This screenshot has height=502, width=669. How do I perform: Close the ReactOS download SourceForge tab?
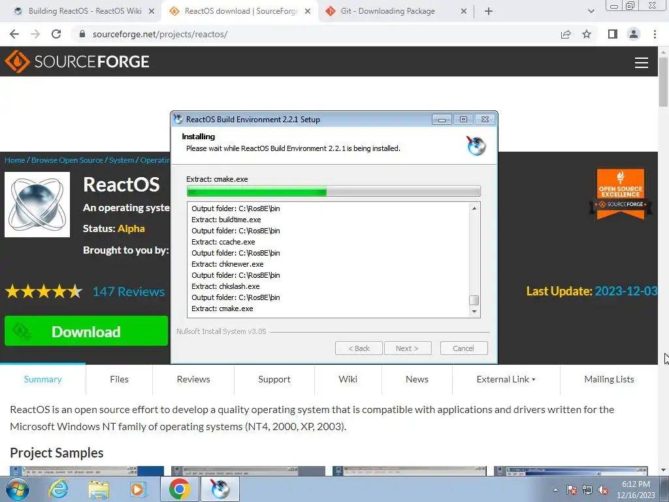(308, 12)
